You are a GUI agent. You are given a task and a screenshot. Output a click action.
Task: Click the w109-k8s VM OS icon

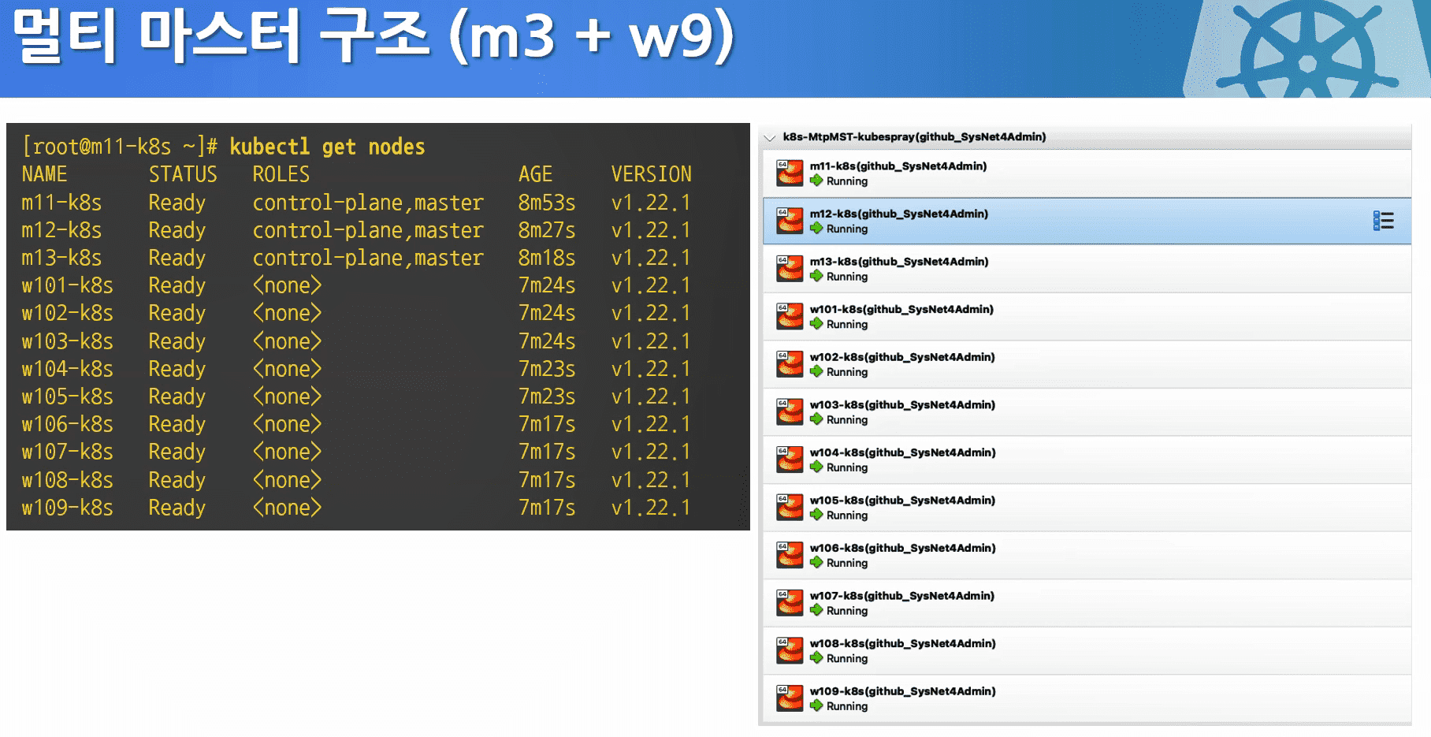790,698
